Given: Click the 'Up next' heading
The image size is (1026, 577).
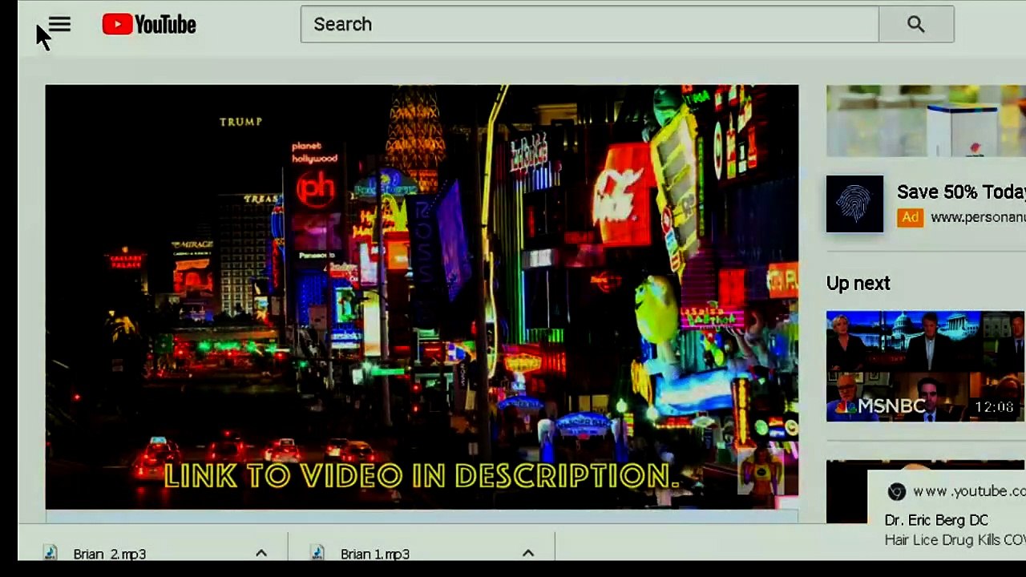Looking at the screenshot, I should 858,284.
